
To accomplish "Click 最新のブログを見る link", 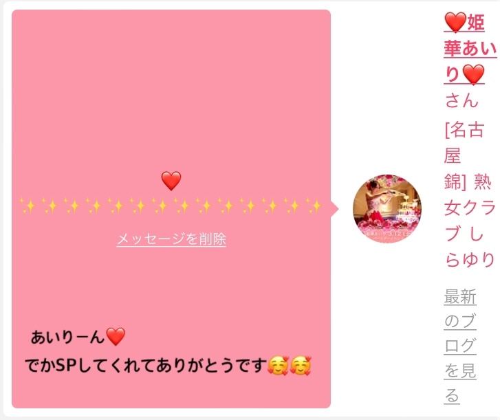I will point(460,346).
